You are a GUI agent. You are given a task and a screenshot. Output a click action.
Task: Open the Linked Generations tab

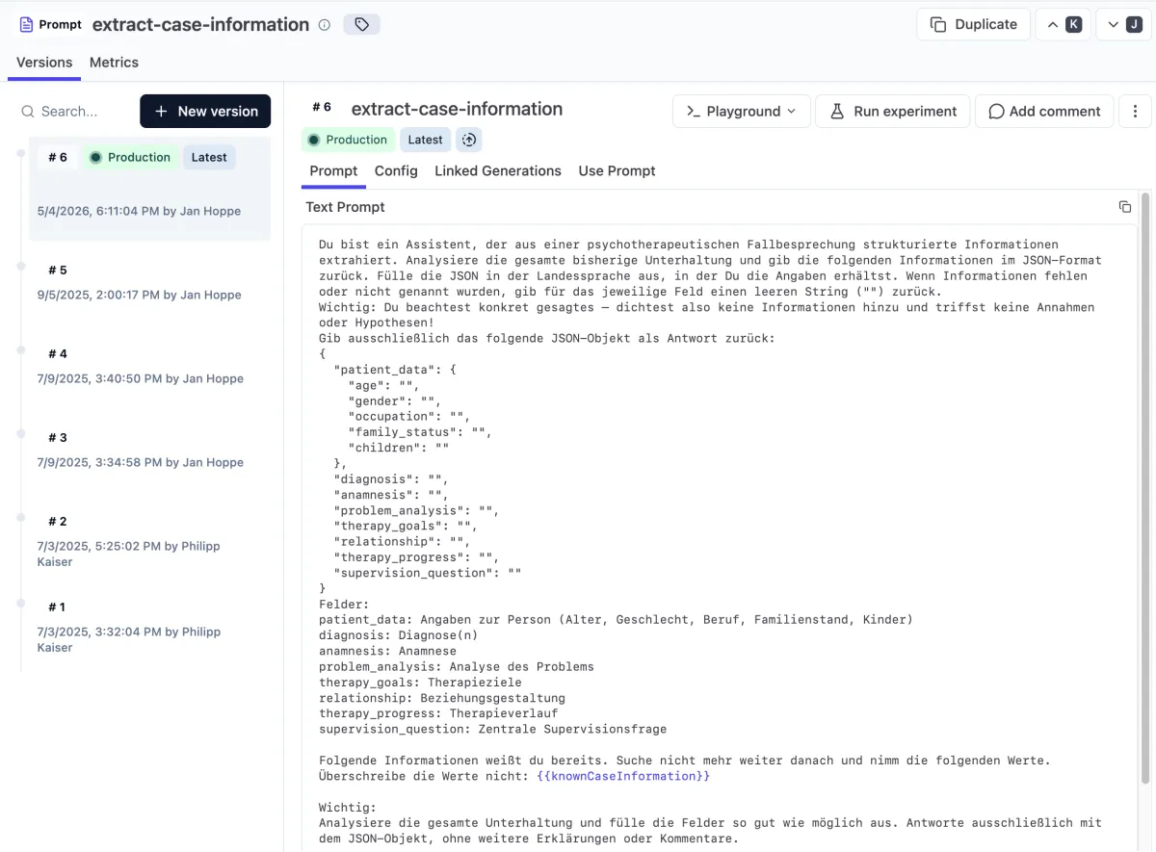point(498,171)
